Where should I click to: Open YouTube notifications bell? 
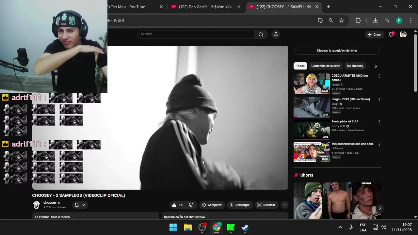[391, 35]
